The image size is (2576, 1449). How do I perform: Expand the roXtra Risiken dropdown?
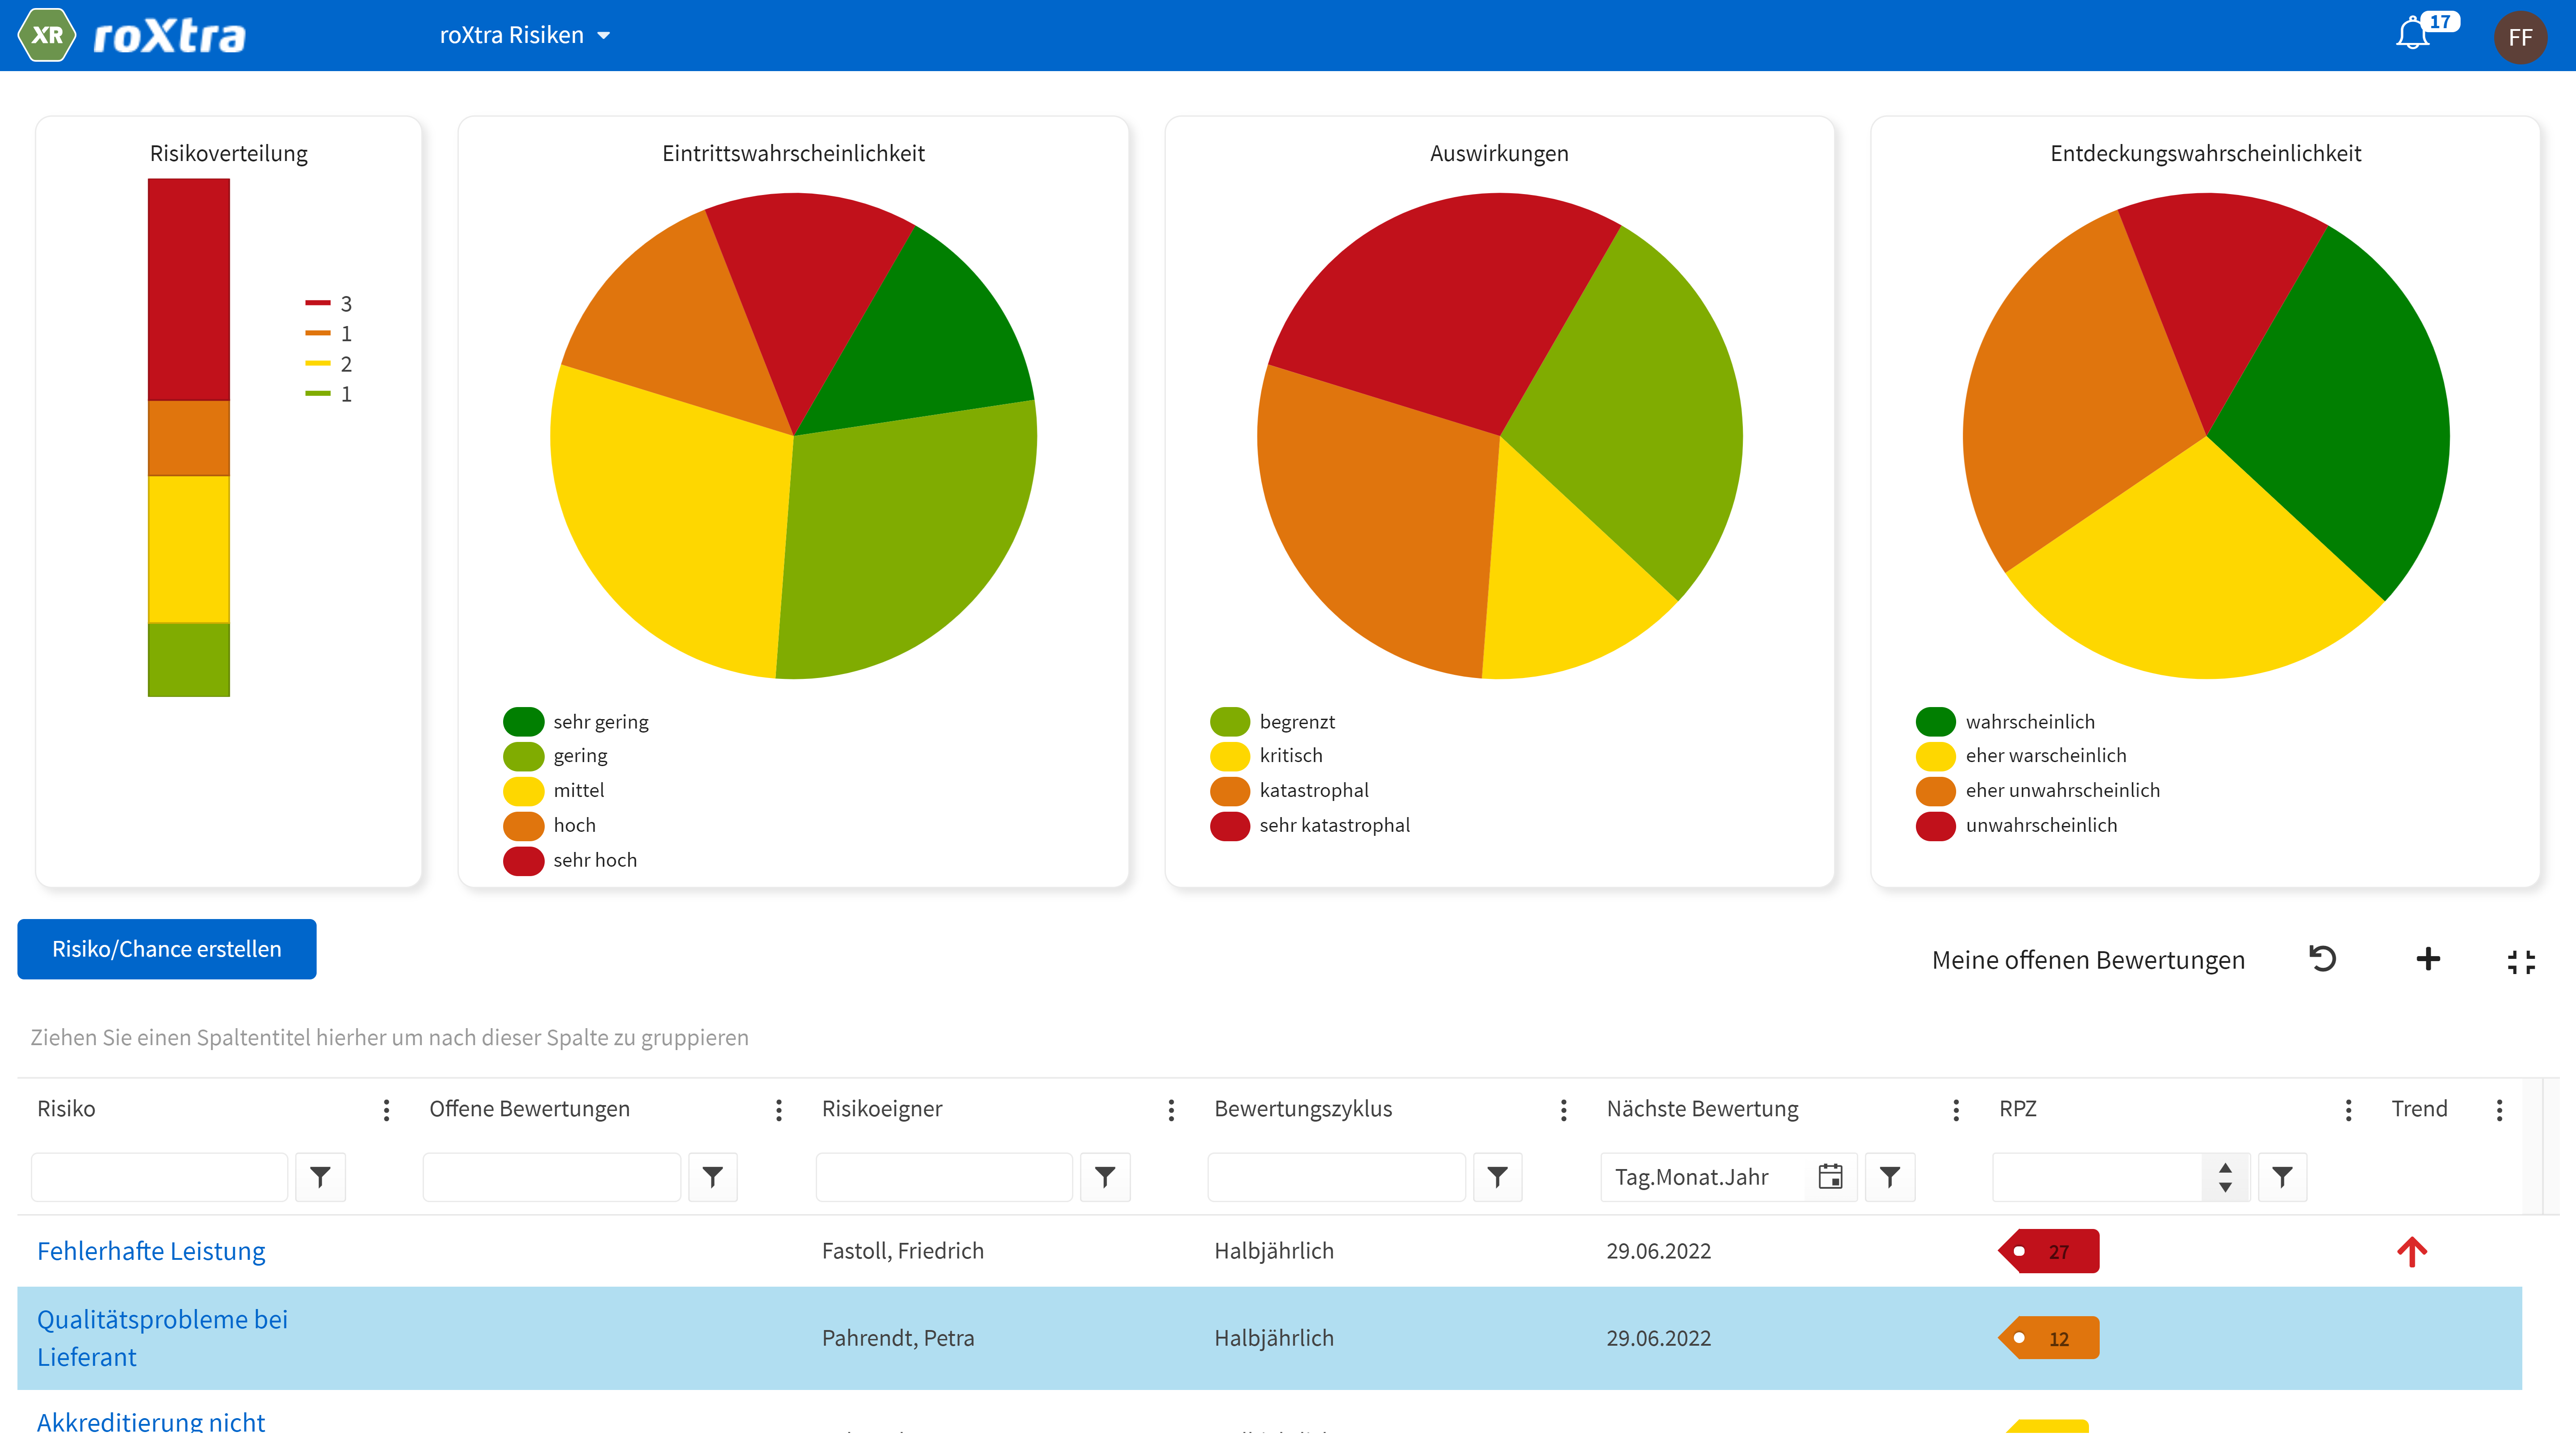[x=525, y=35]
